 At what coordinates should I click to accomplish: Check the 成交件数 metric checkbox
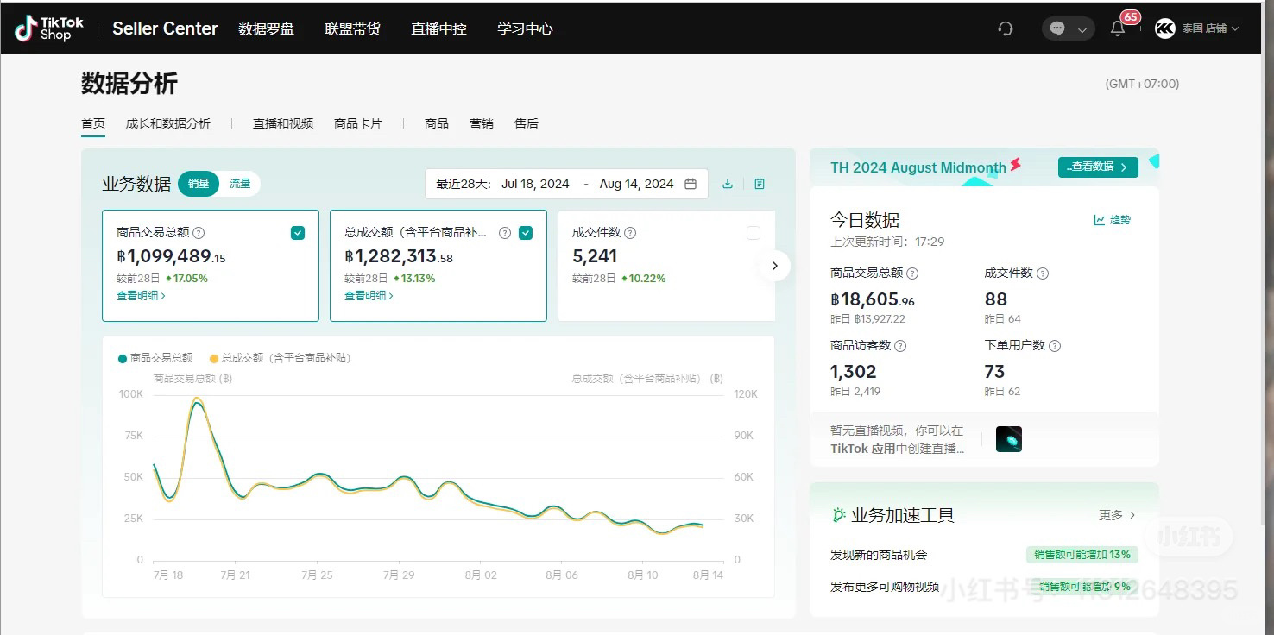coord(754,232)
